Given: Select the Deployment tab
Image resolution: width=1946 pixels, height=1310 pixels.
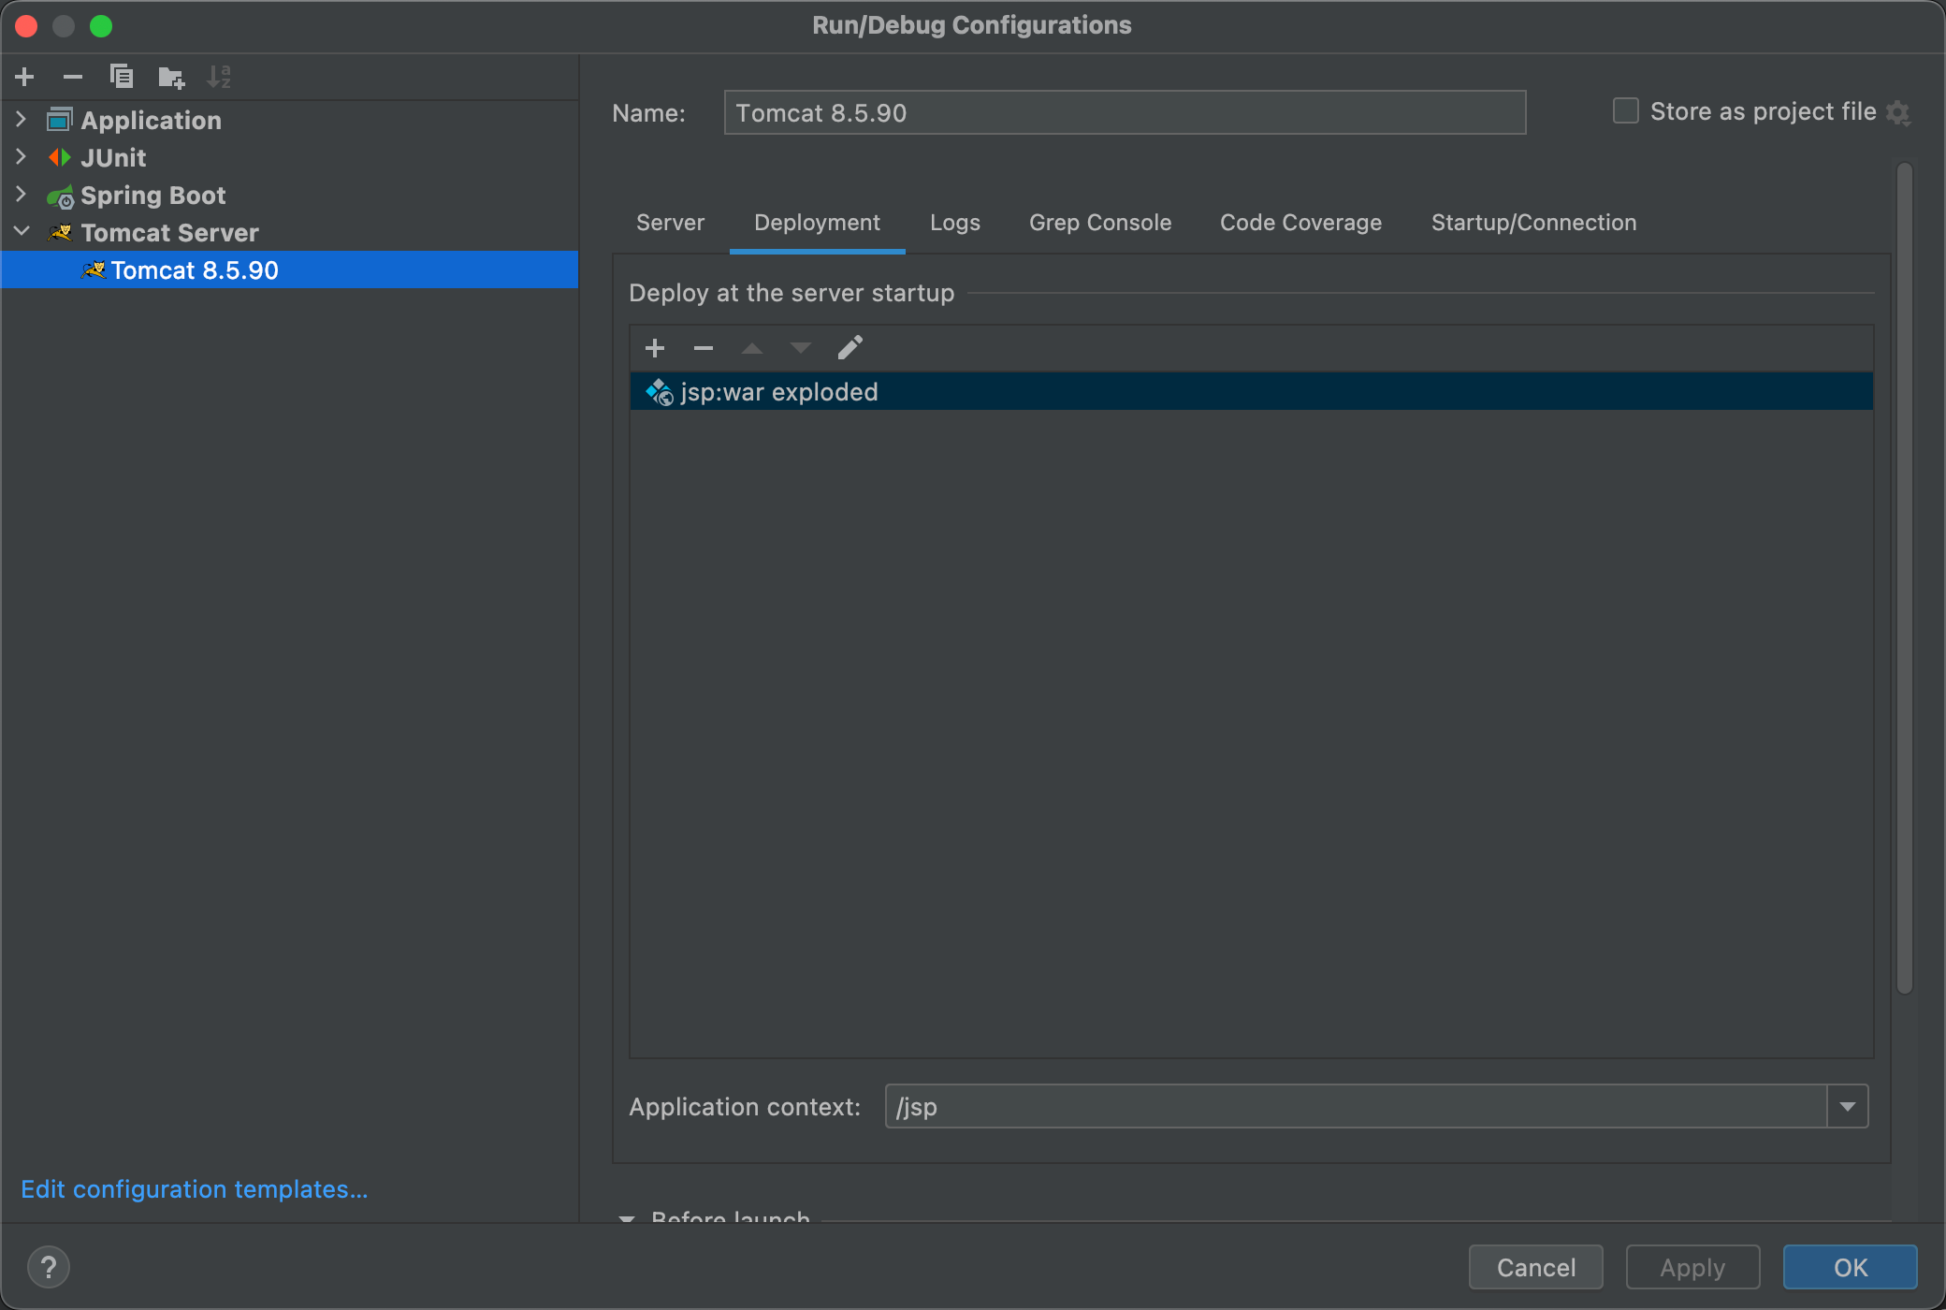Looking at the screenshot, I should [817, 223].
